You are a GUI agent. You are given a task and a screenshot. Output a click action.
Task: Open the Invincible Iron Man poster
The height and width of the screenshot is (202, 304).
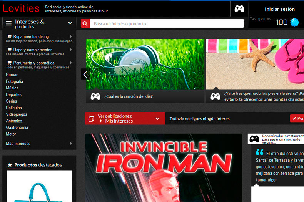[164, 168]
